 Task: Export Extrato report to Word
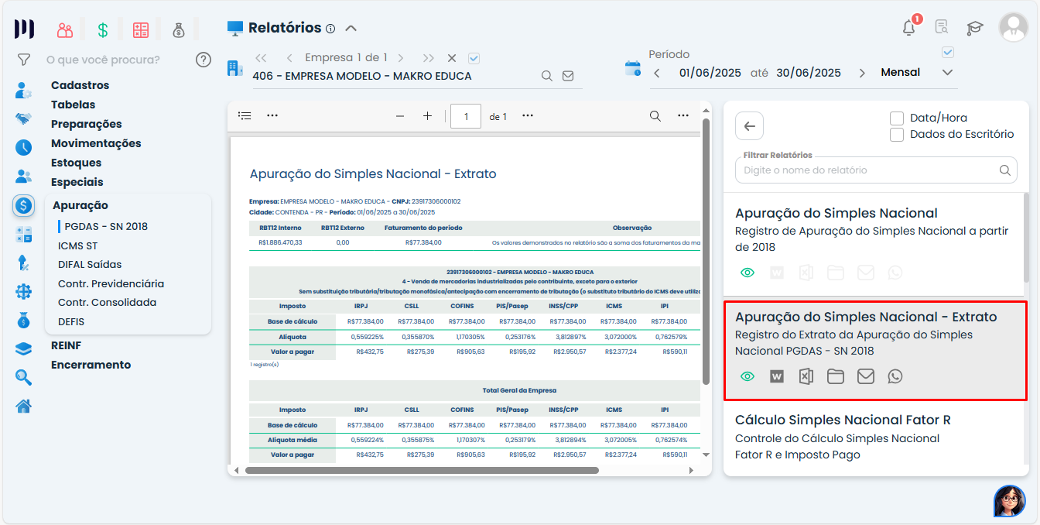coord(777,376)
